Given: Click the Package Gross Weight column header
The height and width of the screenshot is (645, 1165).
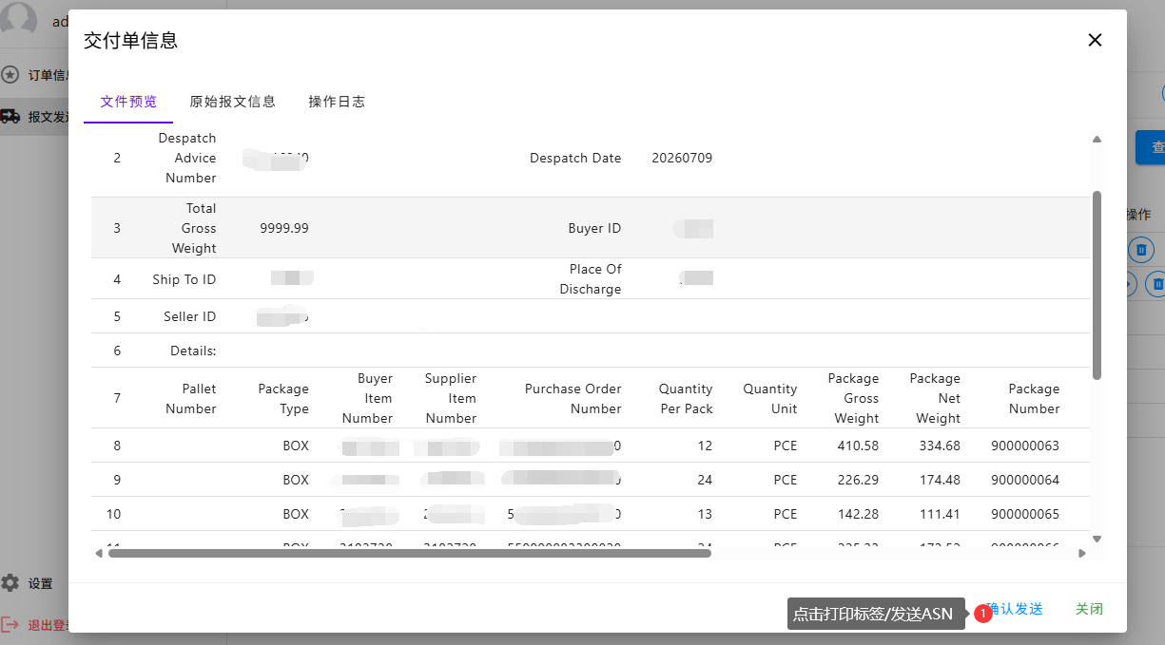Looking at the screenshot, I should click(854, 398).
